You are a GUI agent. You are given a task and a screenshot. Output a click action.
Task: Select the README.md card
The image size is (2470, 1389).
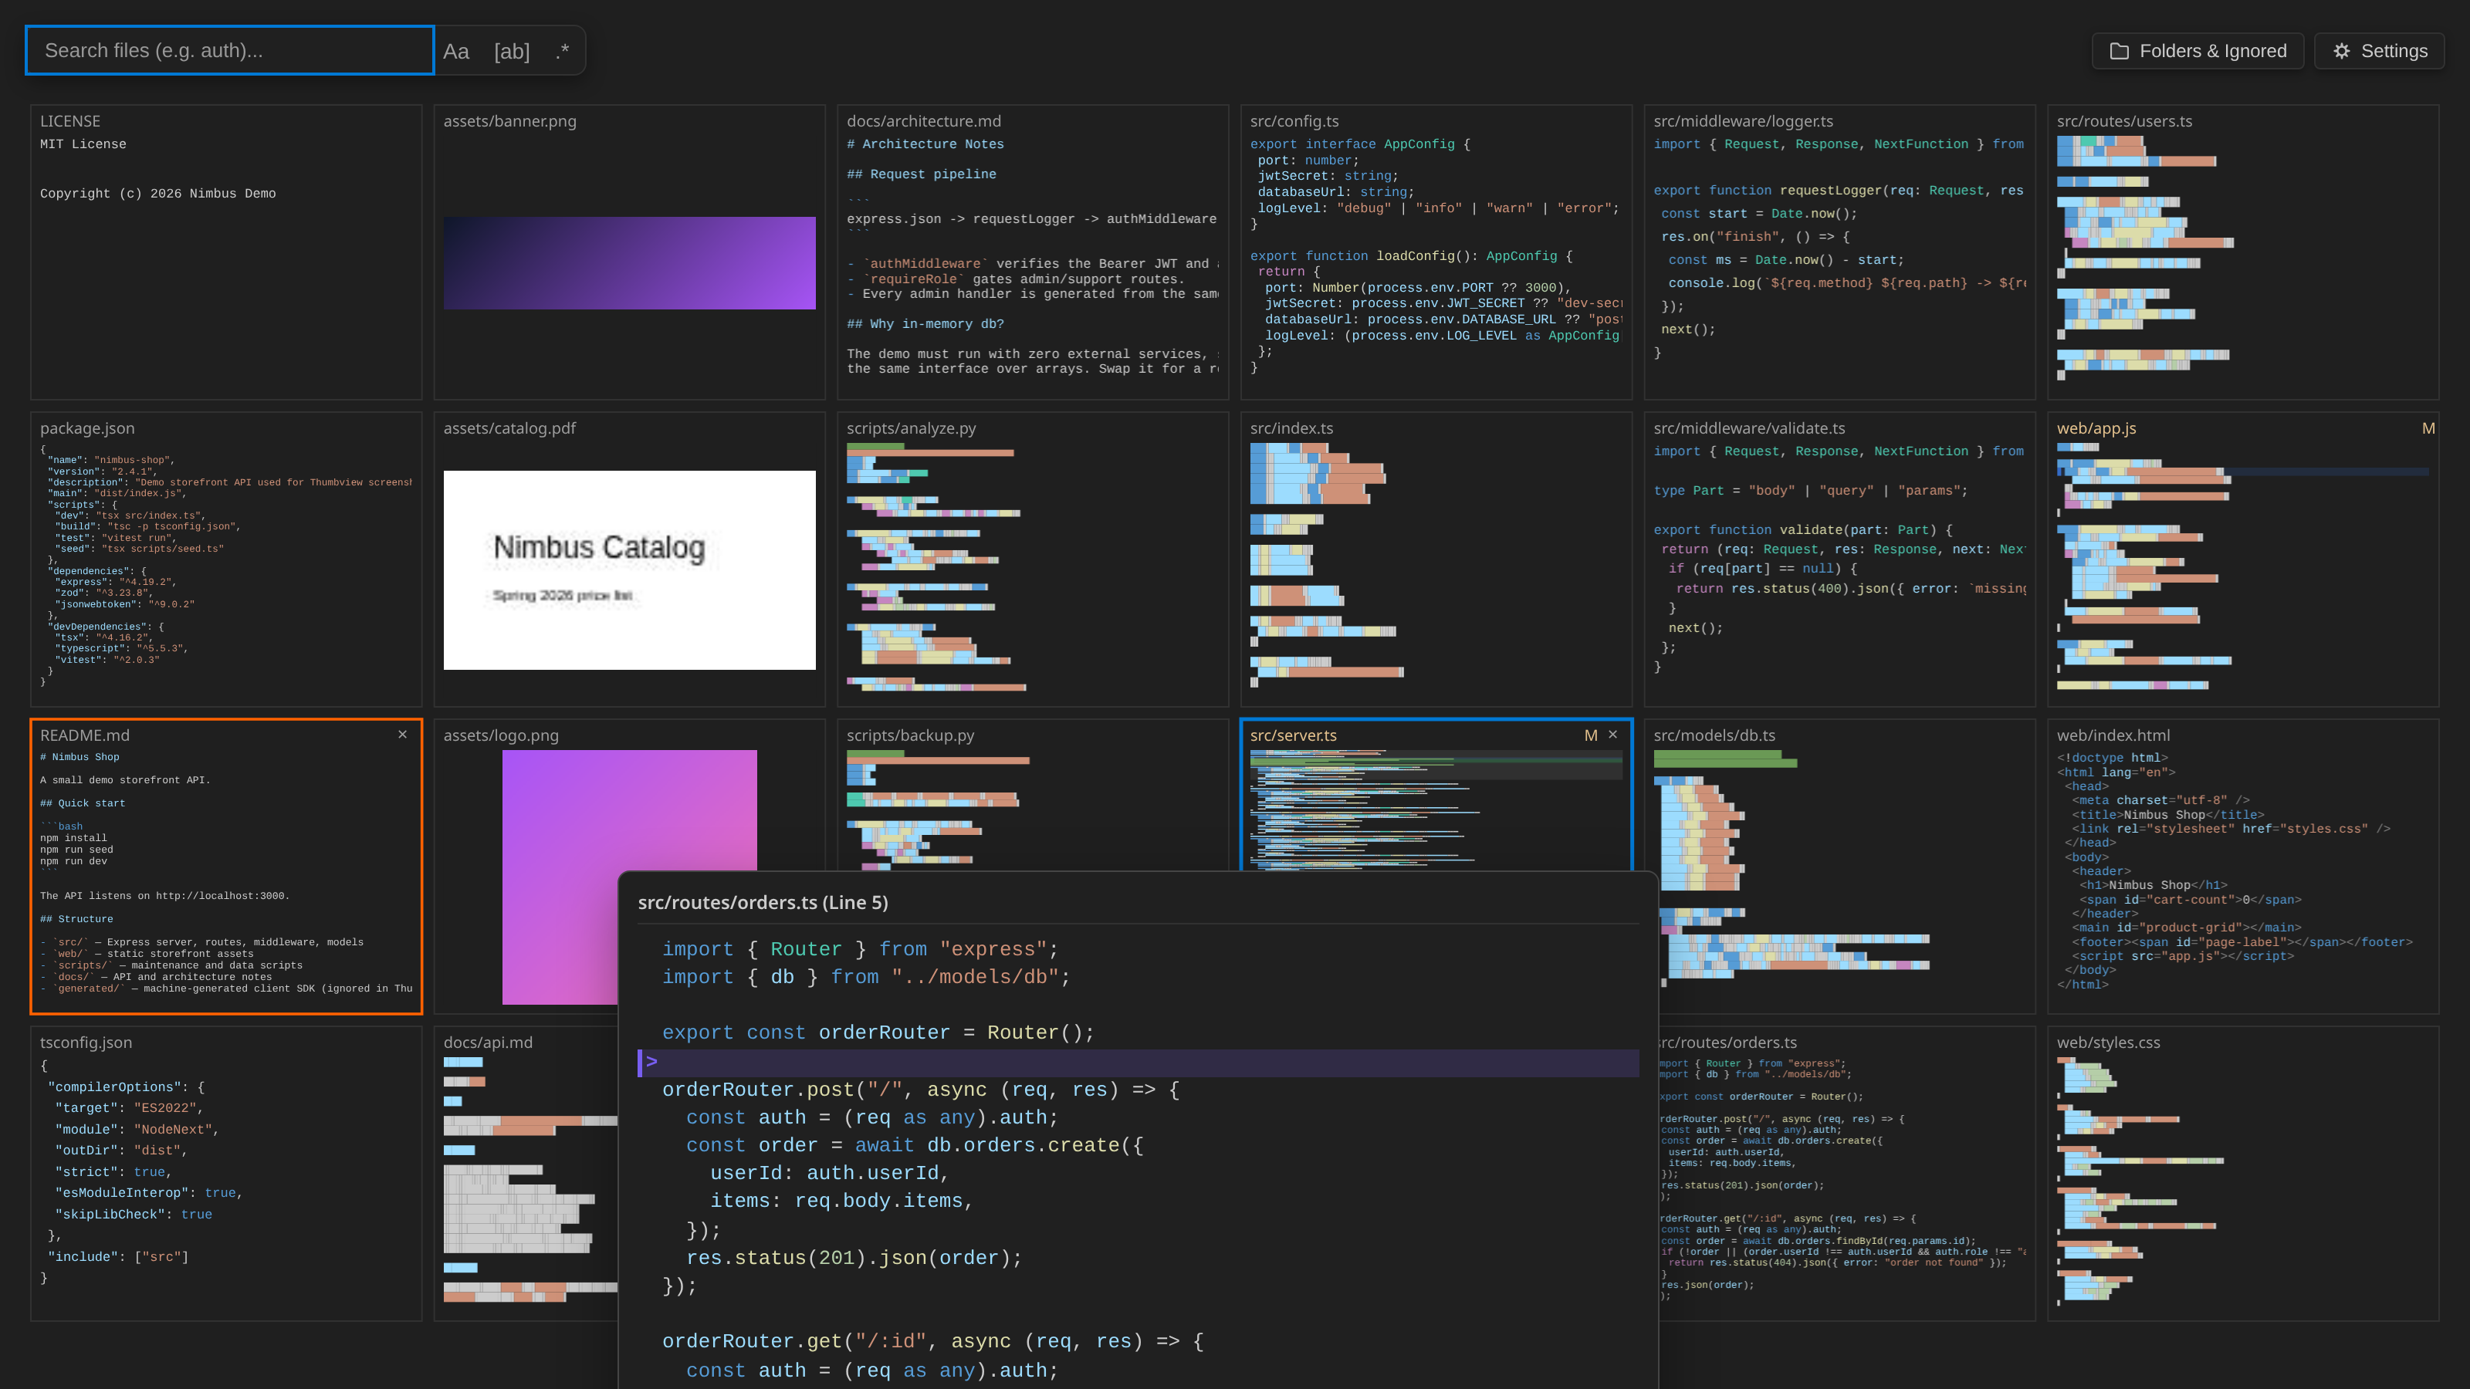[226, 867]
